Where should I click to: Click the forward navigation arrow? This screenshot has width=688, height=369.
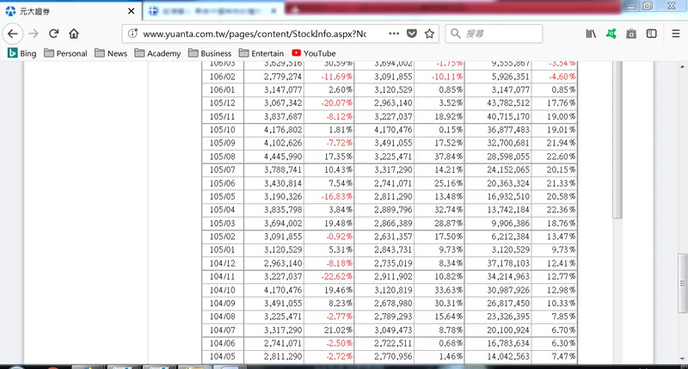(x=34, y=34)
